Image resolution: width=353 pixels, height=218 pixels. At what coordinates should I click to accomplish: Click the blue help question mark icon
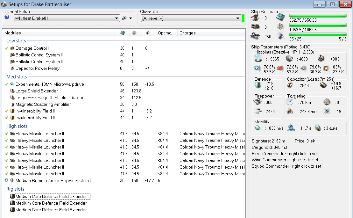7,17
